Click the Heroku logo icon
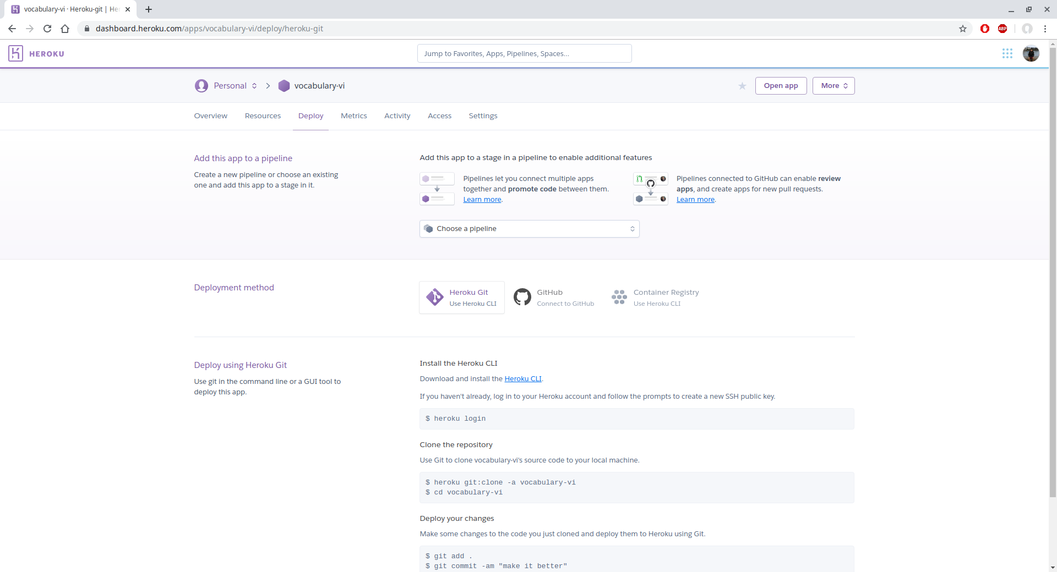Screen dimensions: 1057x572 coord(15,53)
